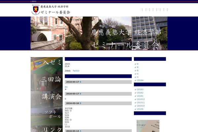Open the ソフトボール sidebar banner
Viewport: 198px width, 132px height.
47,117
